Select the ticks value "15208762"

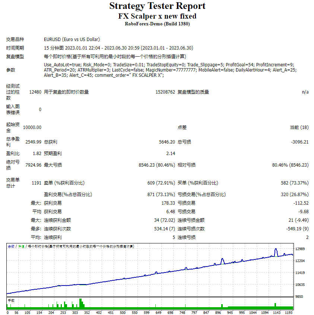[x=165, y=92]
